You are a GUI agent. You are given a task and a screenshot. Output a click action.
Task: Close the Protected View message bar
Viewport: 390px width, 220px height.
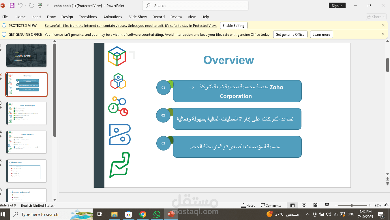point(383,25)
